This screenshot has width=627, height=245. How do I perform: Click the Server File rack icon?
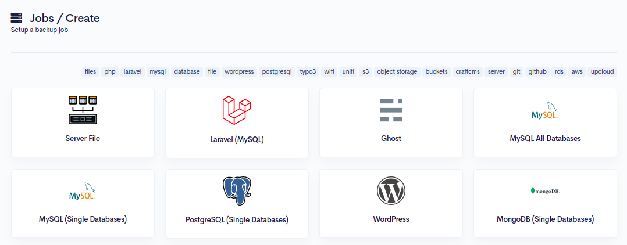click(83, 110)
